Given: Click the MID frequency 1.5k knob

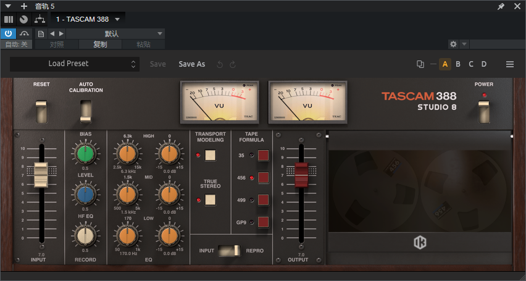Looking at the screenshot, I should [x=127, y=195].
